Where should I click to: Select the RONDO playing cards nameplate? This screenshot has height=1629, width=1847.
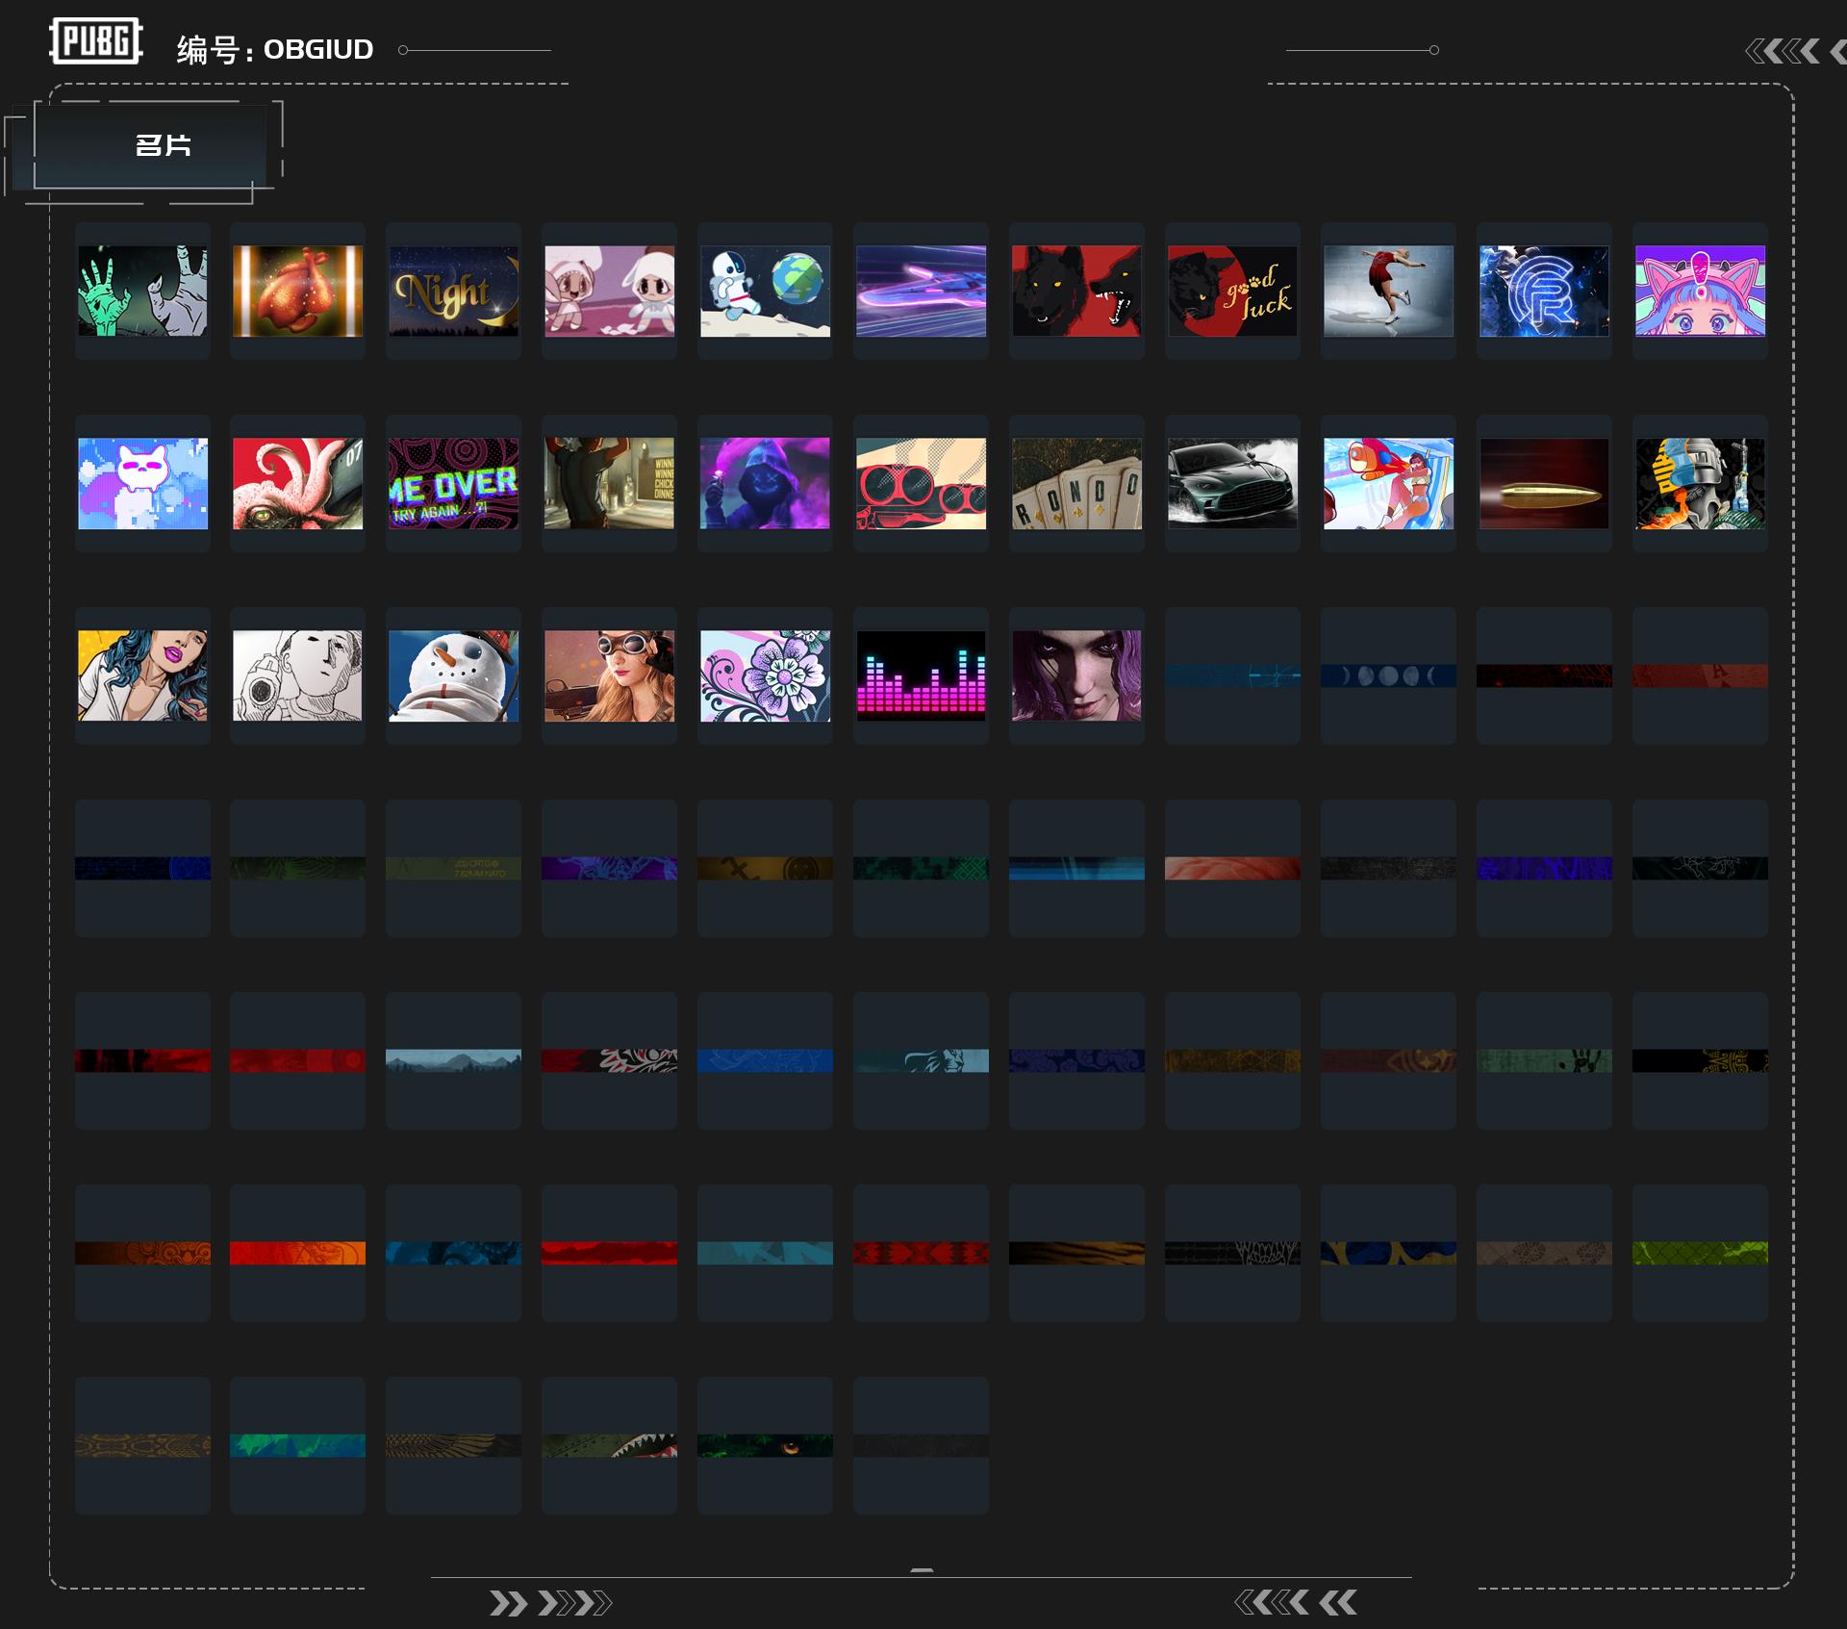pyautogui.click(x=1076, y=483)
